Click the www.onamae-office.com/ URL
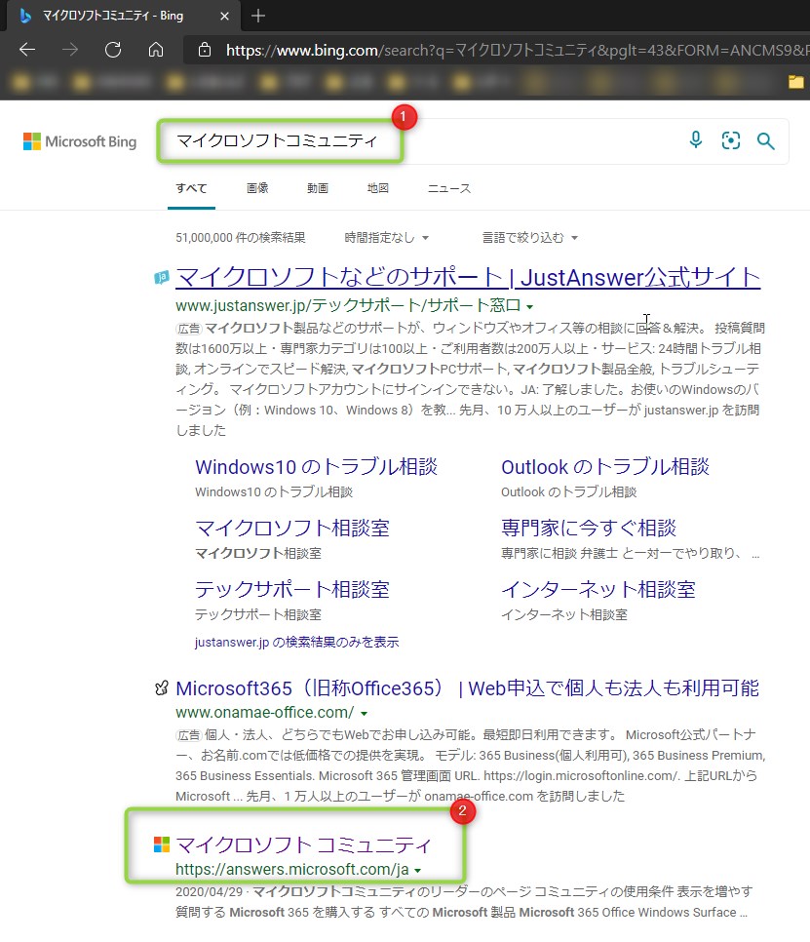This screenshot has width=810, height=942. (x=265, y=713)
